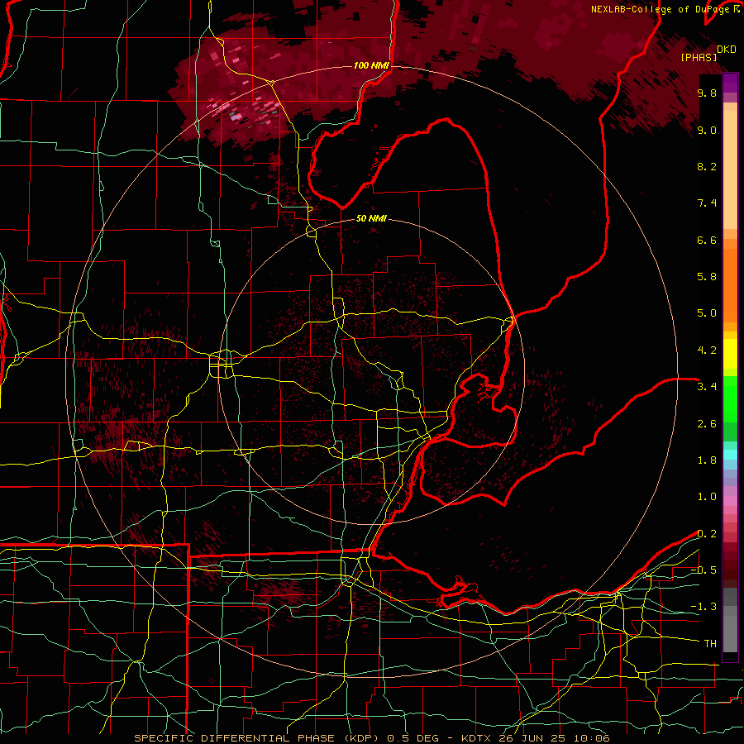Click the DKD [PHAS] legend title
This screenshot has width=744, height=744.
click(708, 53)
